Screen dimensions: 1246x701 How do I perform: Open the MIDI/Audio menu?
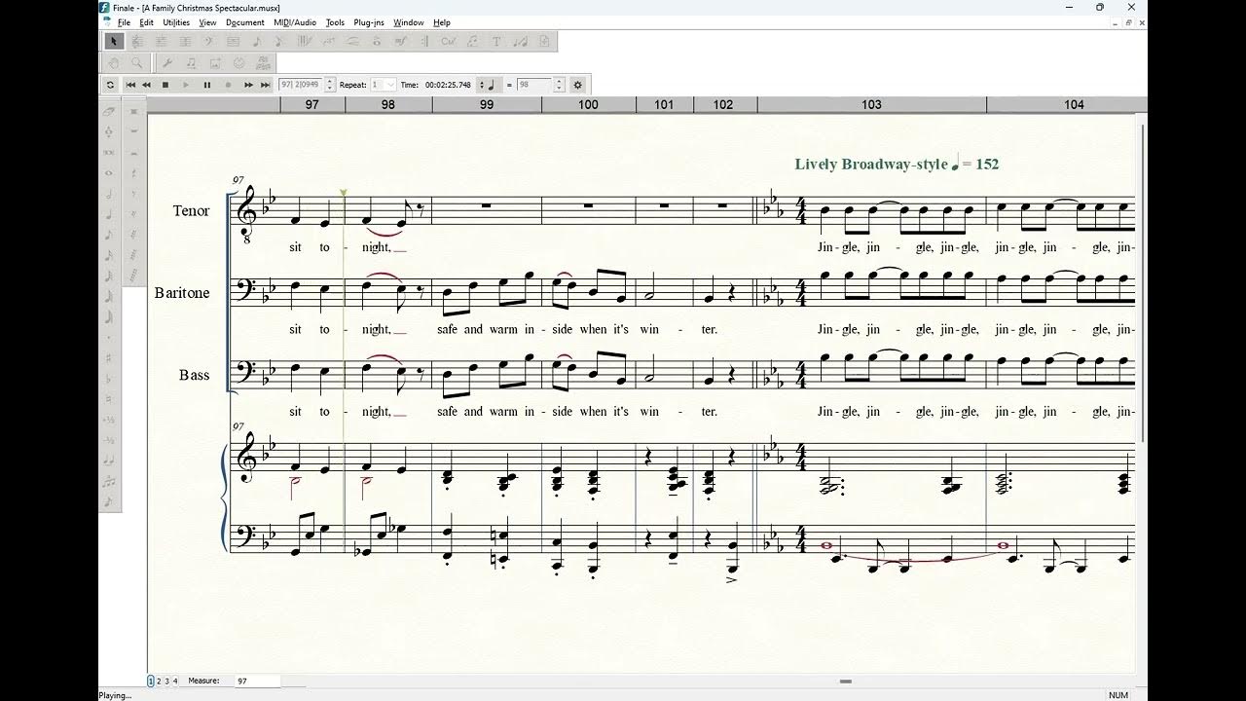coord(296,22)
